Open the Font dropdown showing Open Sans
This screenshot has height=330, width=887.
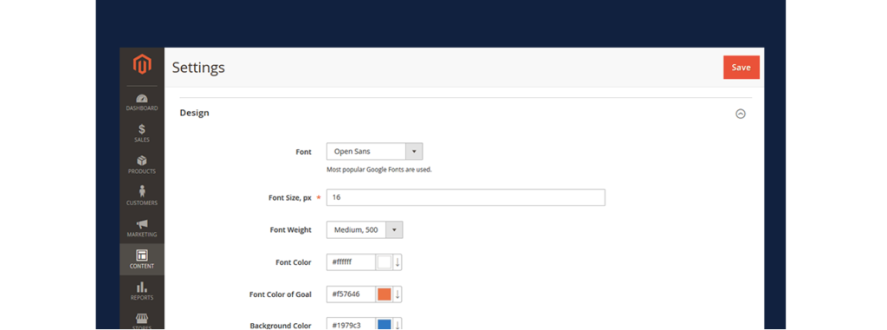(374, 152)
